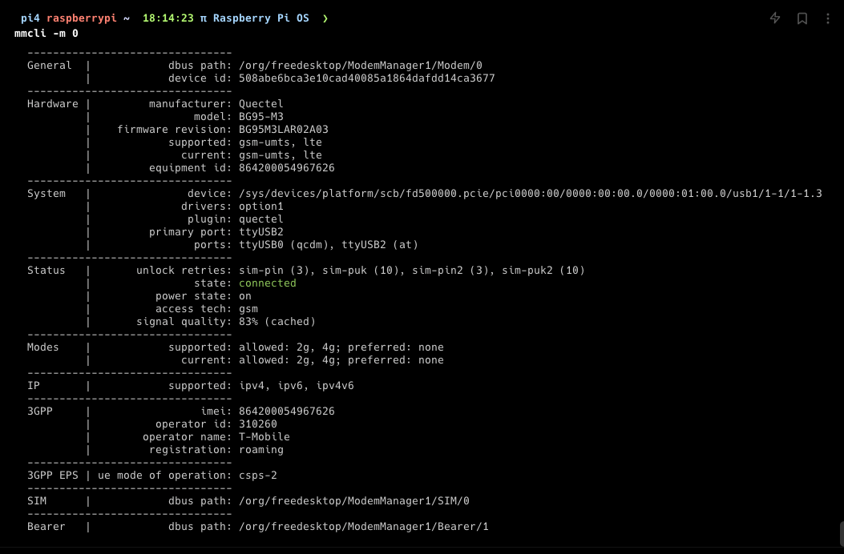Click the Modes supported 'allowed: 2g, 4g' value
The image size is (844, 554).
point(341,347)
